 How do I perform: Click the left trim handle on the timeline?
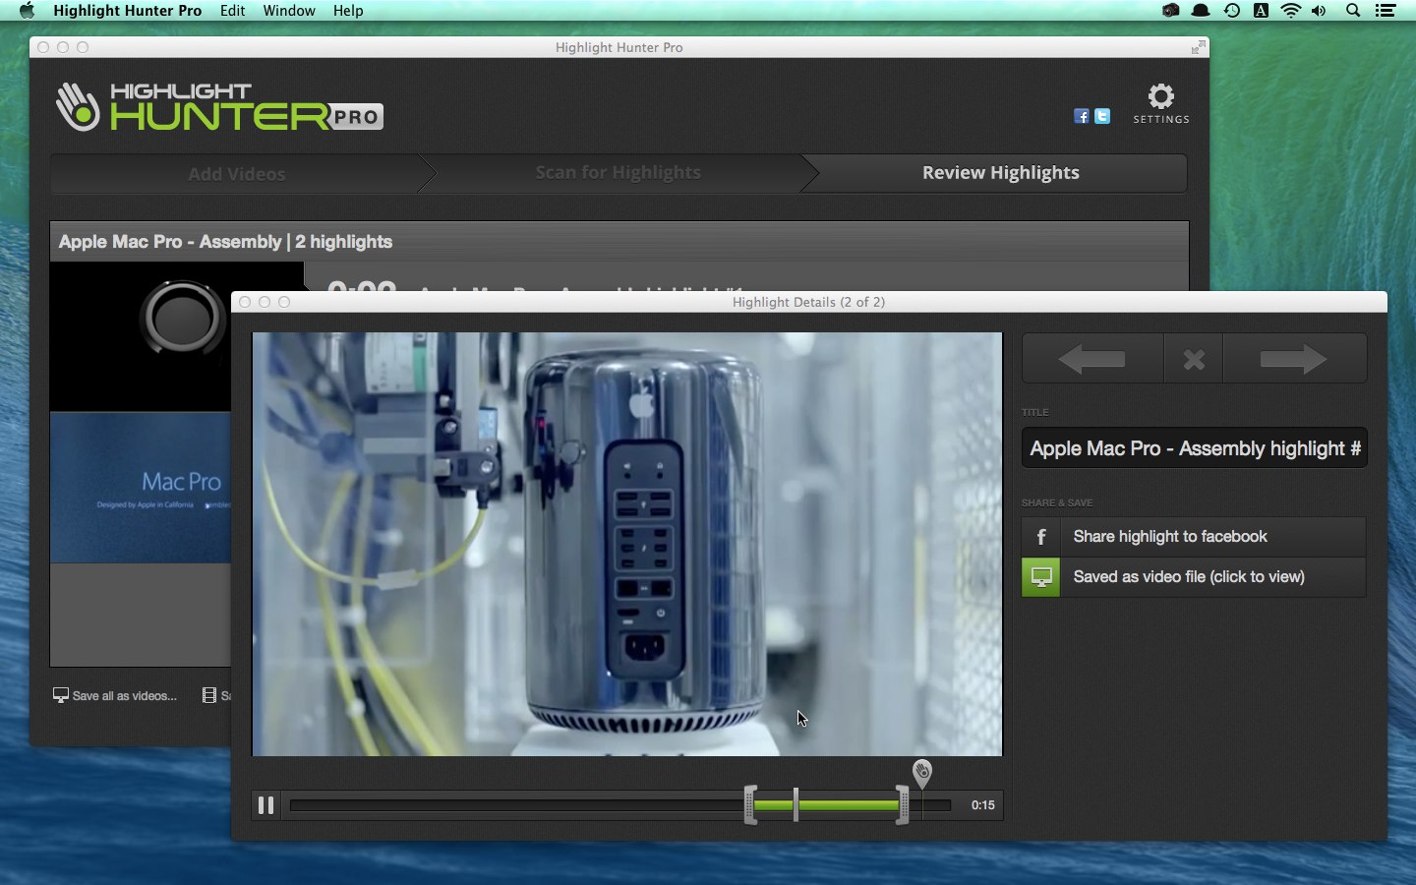[750, 805]
